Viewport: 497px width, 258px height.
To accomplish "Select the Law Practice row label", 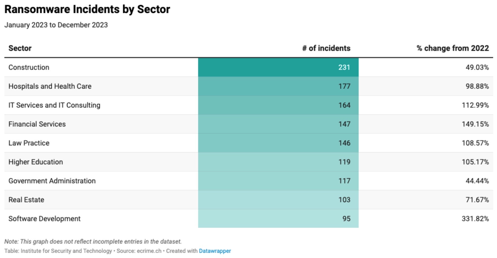I will (29, 143).
